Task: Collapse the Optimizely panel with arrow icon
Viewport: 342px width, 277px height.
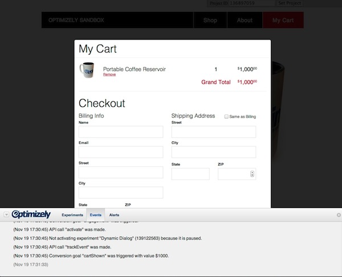Action: click(x=6, y=215)
